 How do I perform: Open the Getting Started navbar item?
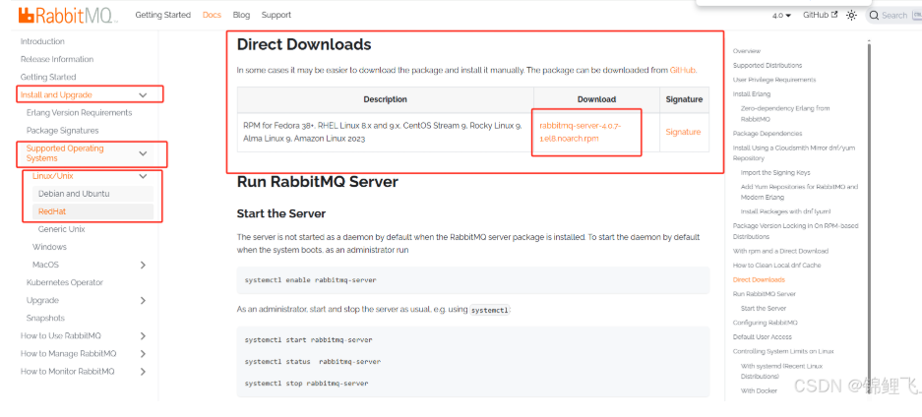163,15
